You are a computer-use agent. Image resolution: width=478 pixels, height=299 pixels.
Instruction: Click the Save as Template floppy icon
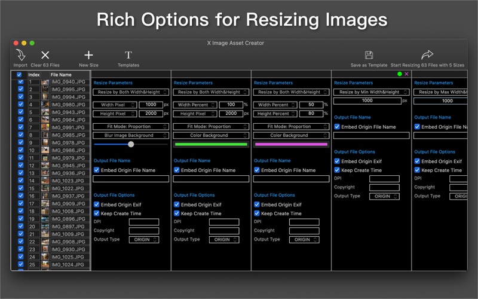[369, 55]
